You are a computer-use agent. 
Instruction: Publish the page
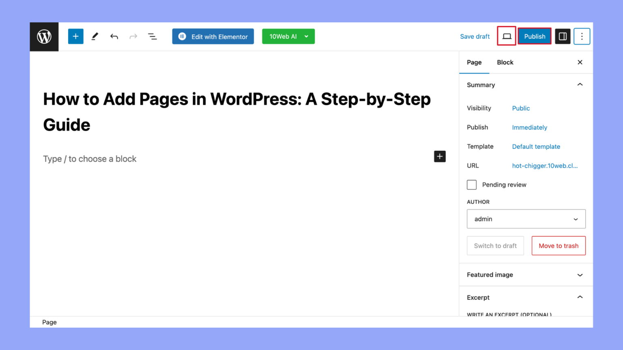(534, 36)
